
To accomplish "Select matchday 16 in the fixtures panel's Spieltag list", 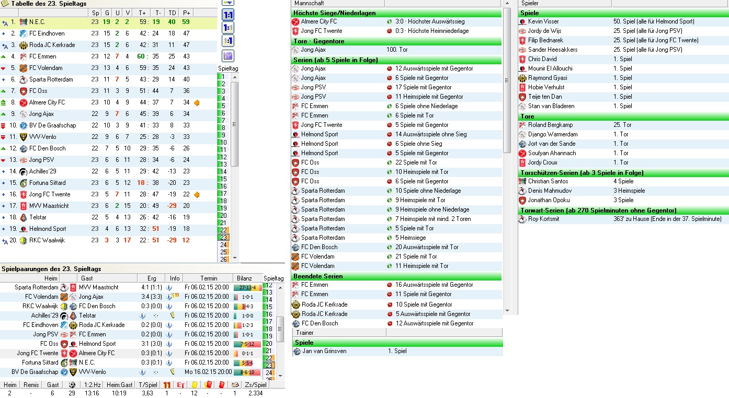I will pyautogui.click(x=269, y=314).
